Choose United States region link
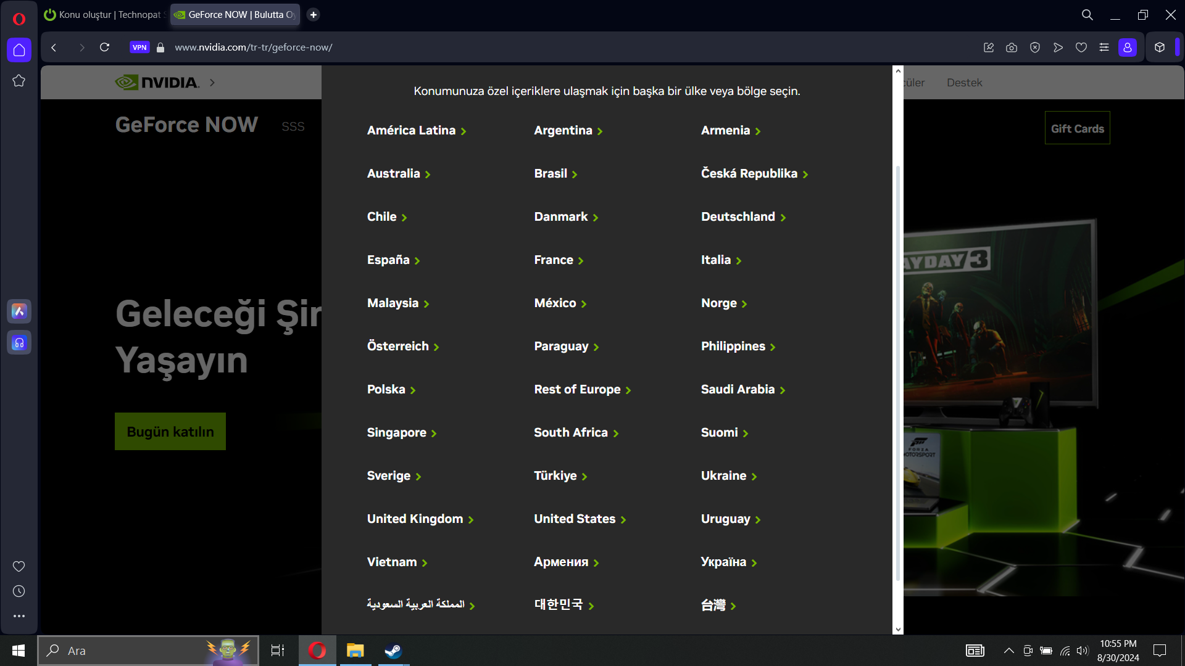1185x666 pixels. click(575, 519)
